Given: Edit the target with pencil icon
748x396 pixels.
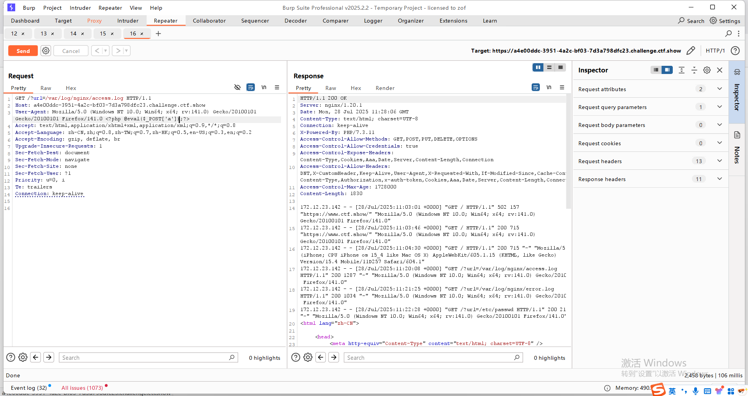Looking at the screenshot, I should point(691,51).
